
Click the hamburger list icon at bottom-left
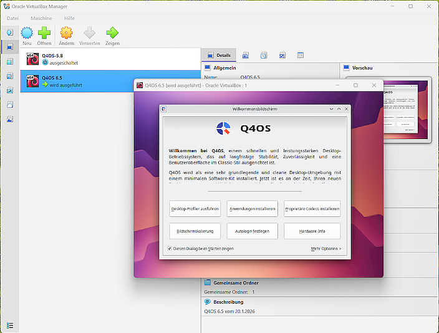coord(10,325)
